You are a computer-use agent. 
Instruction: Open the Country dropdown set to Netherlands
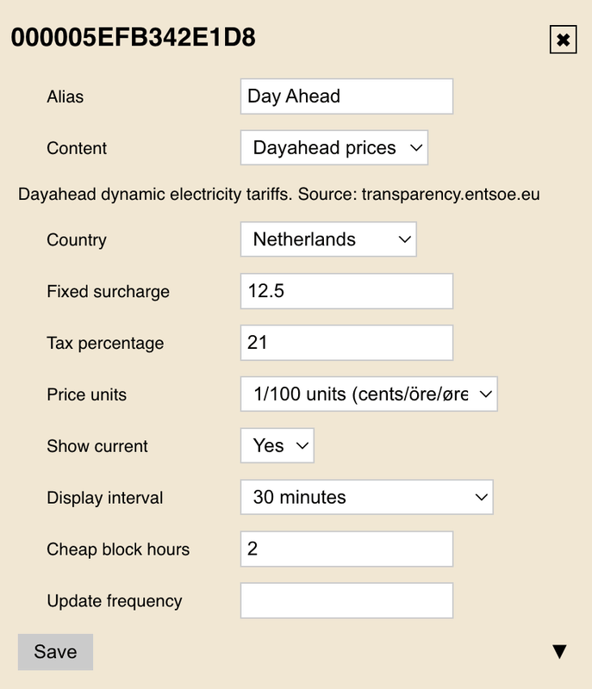click(x=327, y=239)
